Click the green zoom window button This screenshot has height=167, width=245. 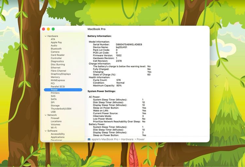click(x=53, y=29)
